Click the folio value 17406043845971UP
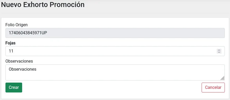The width and height of the screenshot is (230, 100). point(28,33)
